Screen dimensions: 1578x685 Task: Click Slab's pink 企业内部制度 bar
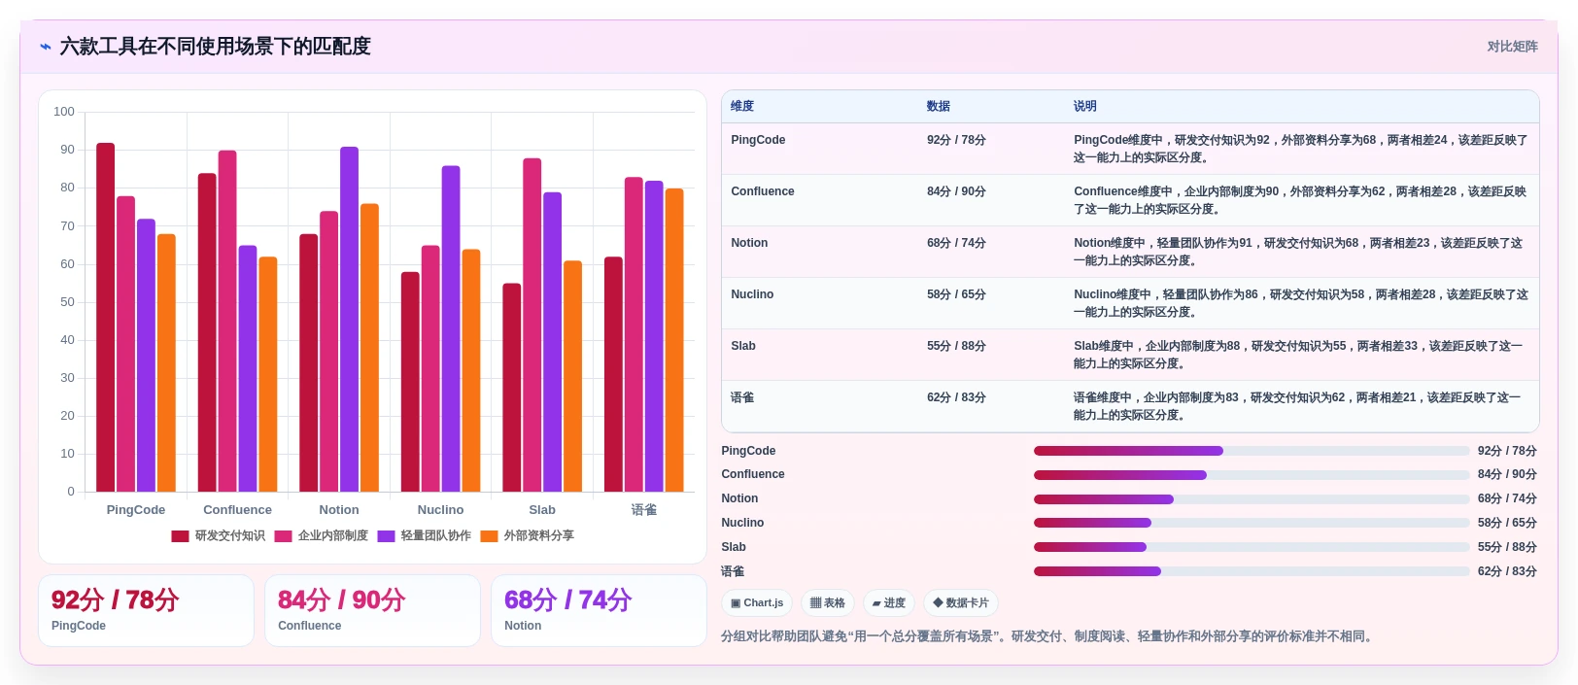point(532,325)
